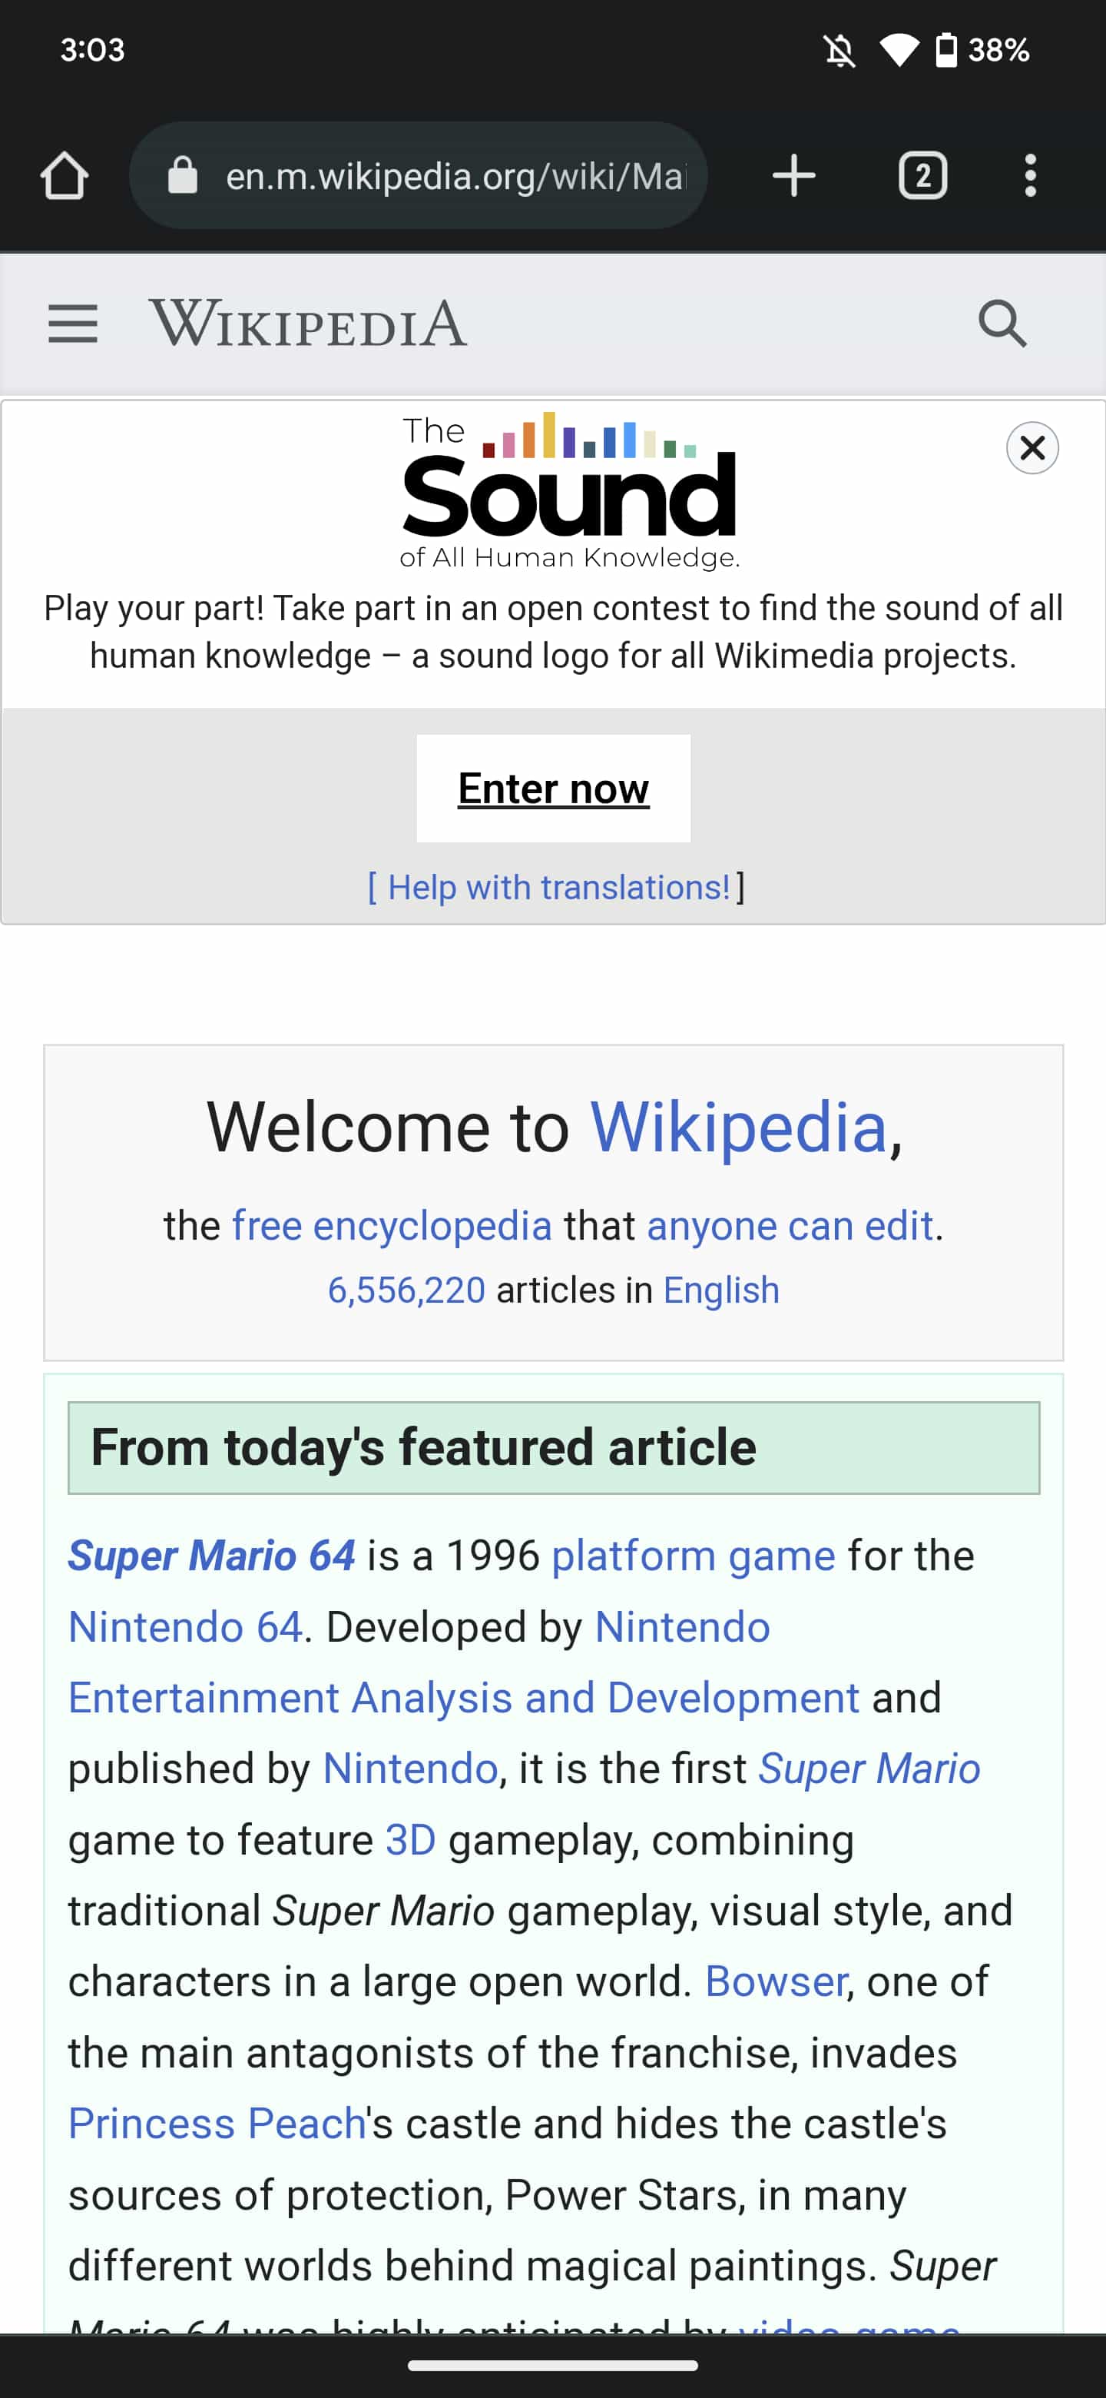Tap the browser home icon
Image resolution: width=1106 pixels, height=2398 pixels.
65,176
